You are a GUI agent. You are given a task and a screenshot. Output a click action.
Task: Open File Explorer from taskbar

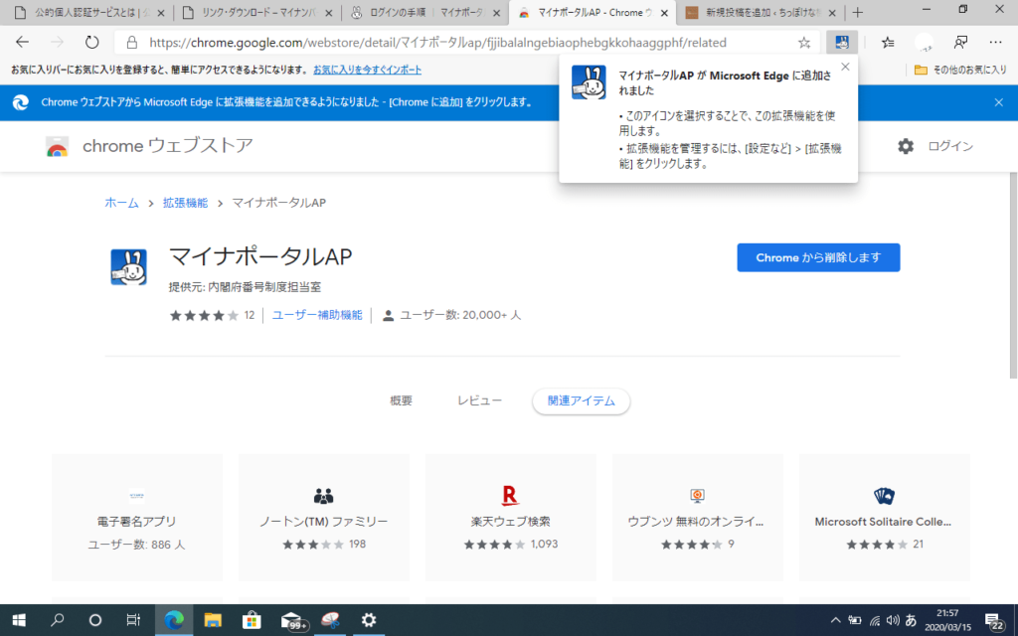tap(213, 620)
